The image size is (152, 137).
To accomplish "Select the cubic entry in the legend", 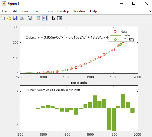I will 127,35.
